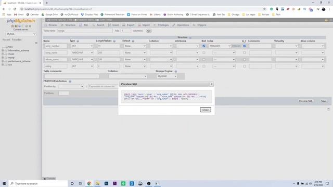The height and width of the screenshot is (187, 333).
Task: Expand the performance_schema database tree node
Action: point(3,61)
